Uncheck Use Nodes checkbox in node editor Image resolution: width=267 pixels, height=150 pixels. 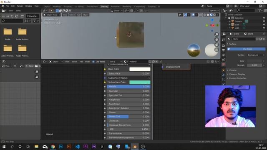coord(93,62)
